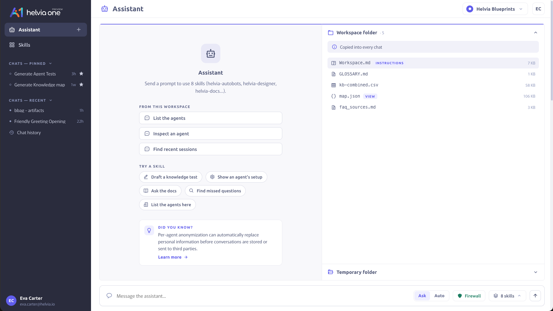Click the Chat history clock icon

point(12,133)
